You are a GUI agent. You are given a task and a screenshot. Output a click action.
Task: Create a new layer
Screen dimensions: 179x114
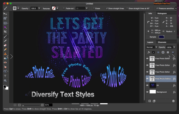tap(150, 101)
